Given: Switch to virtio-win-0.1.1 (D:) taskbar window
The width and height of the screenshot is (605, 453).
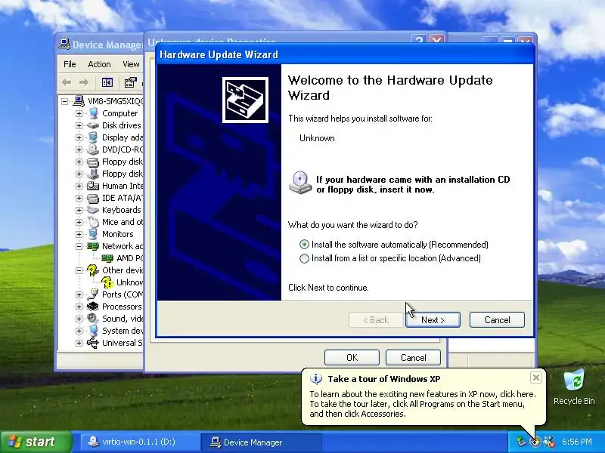Looking at the screenshot, I should [139, 442].
